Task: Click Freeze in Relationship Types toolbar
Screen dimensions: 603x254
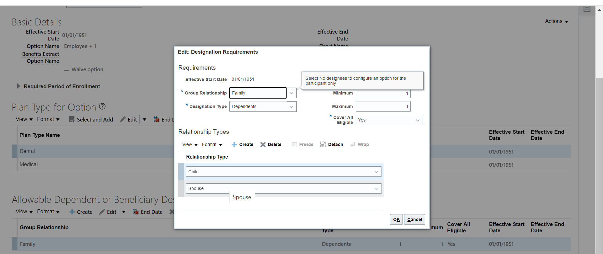Action: [302, 144]
